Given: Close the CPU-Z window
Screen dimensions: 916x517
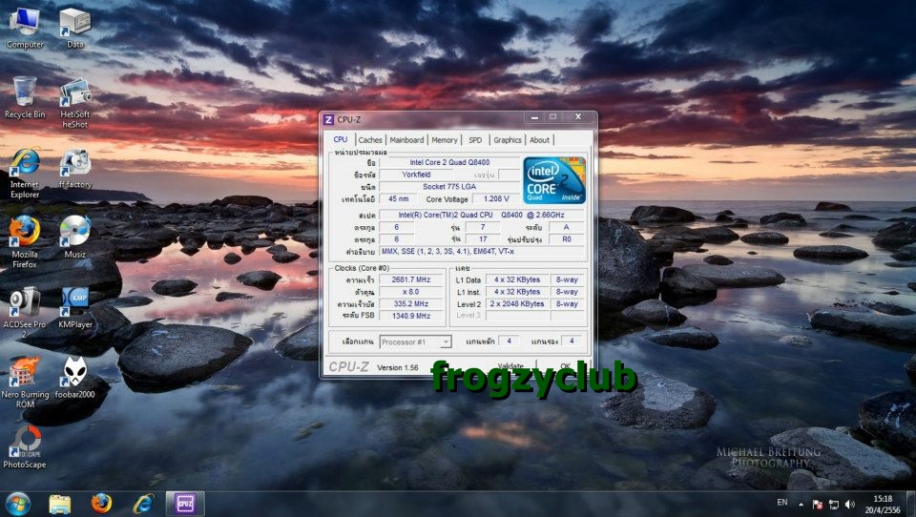Looking at the screenshot, I should (578, 116).
